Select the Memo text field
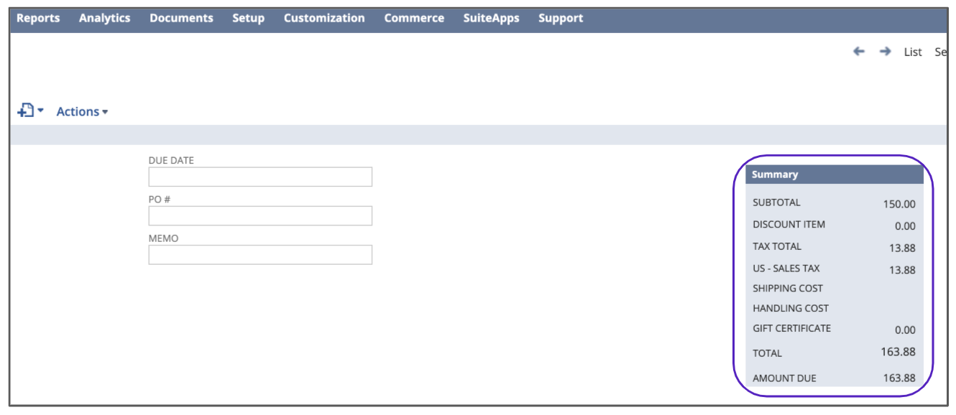 pos(260,255)
